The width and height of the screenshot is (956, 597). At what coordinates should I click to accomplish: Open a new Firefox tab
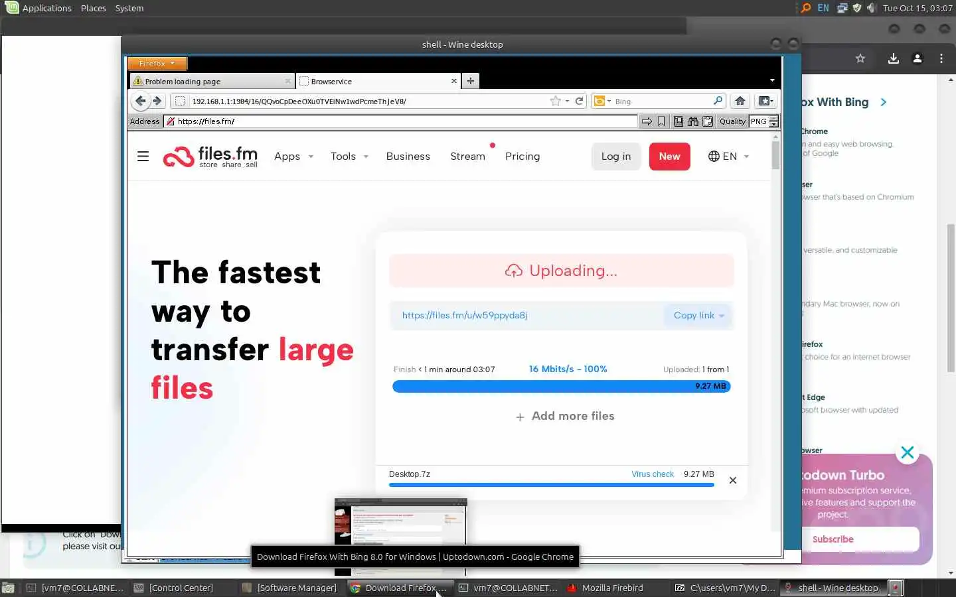pyautogui.click(x=470, y=81)
